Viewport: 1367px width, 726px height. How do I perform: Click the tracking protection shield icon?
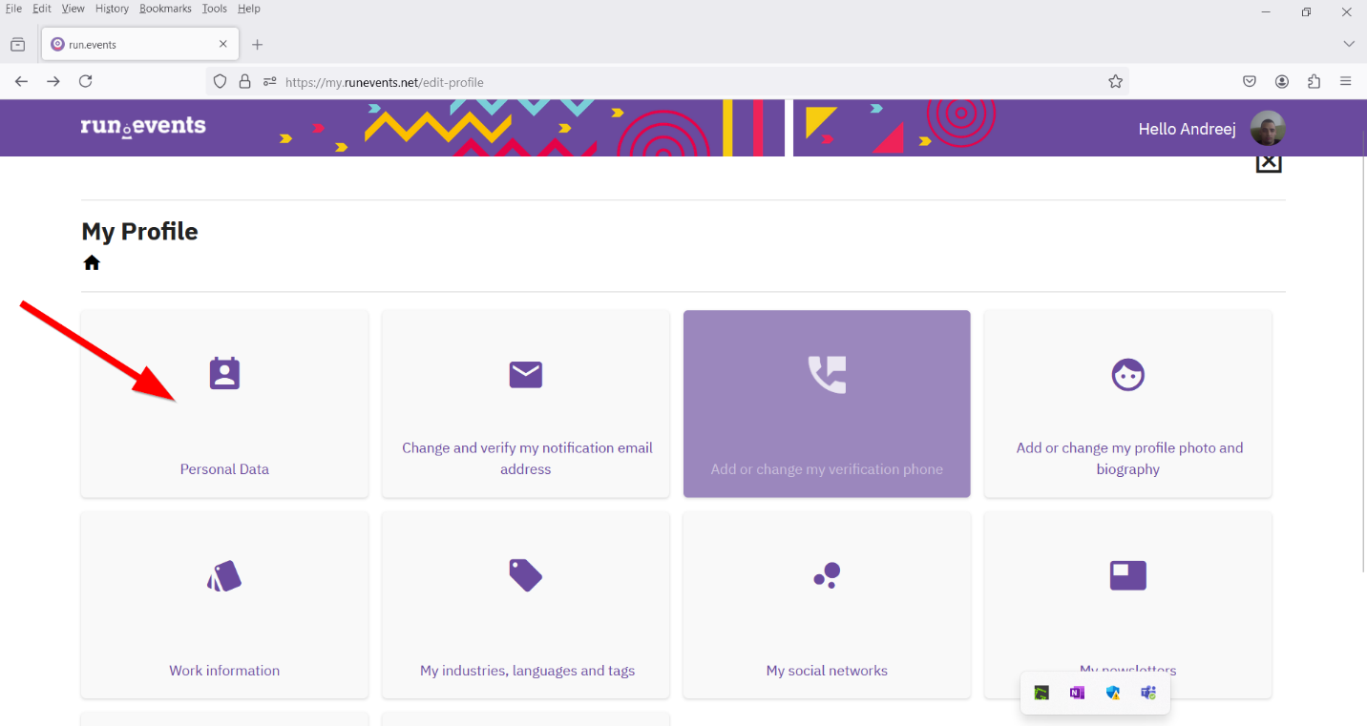point(220,82)
